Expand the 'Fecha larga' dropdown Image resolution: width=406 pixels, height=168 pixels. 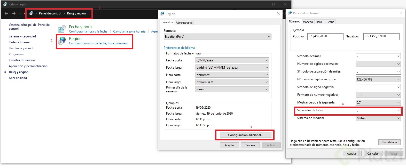(x=232, y=68)
